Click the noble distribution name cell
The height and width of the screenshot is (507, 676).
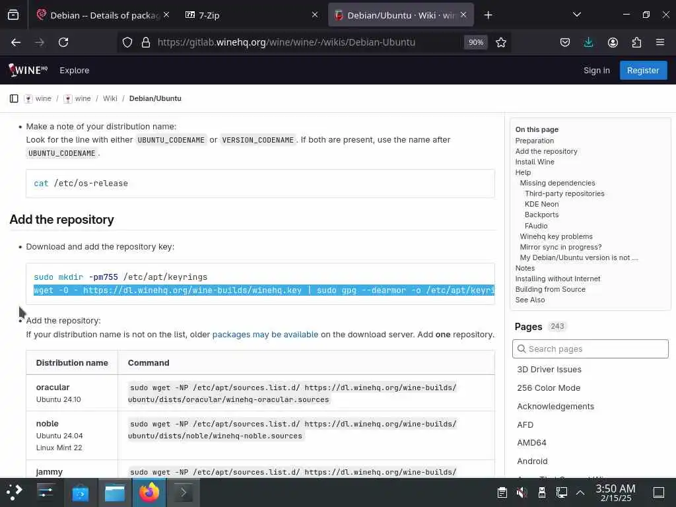[x=71, y=436]
